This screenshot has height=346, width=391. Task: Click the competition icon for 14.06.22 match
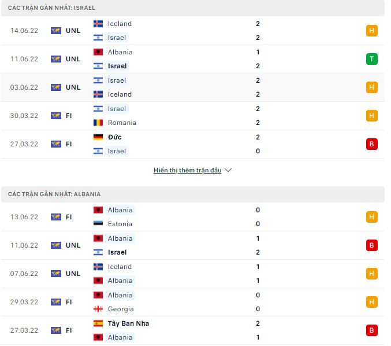pyautogui.click(x=56, y=31)
